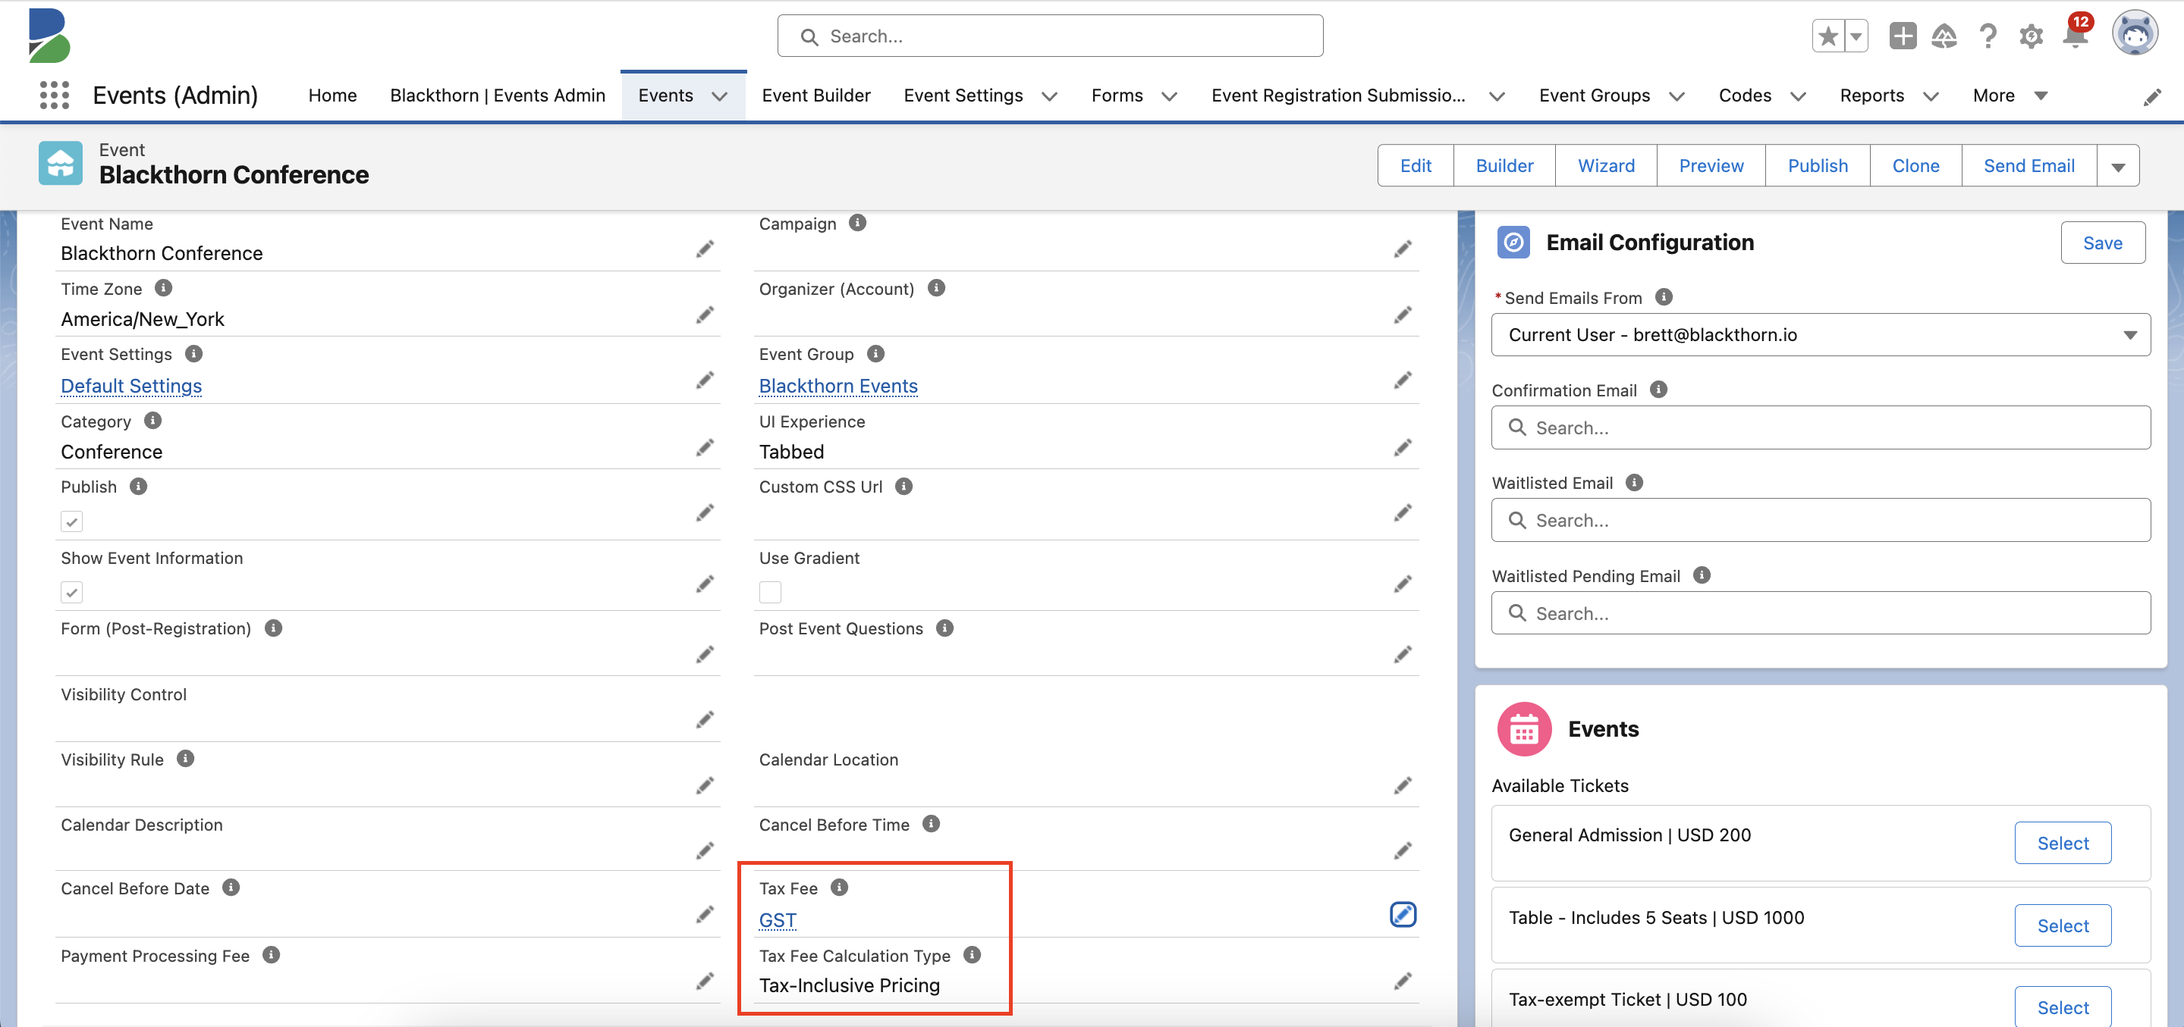Open the Blackthorn Events link
2184x1027 pixels.
point(838,386)
